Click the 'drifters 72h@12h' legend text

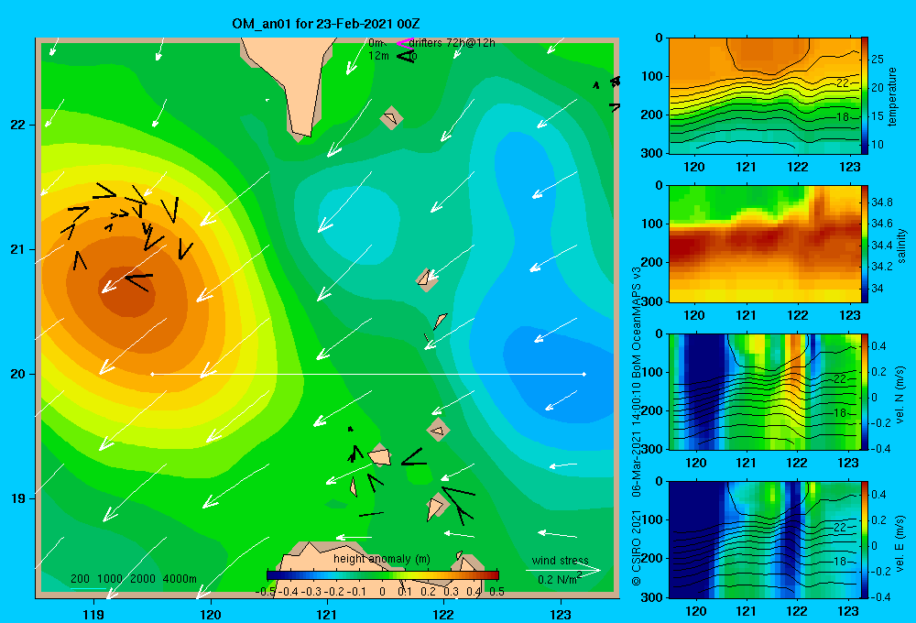coord(453,43)
